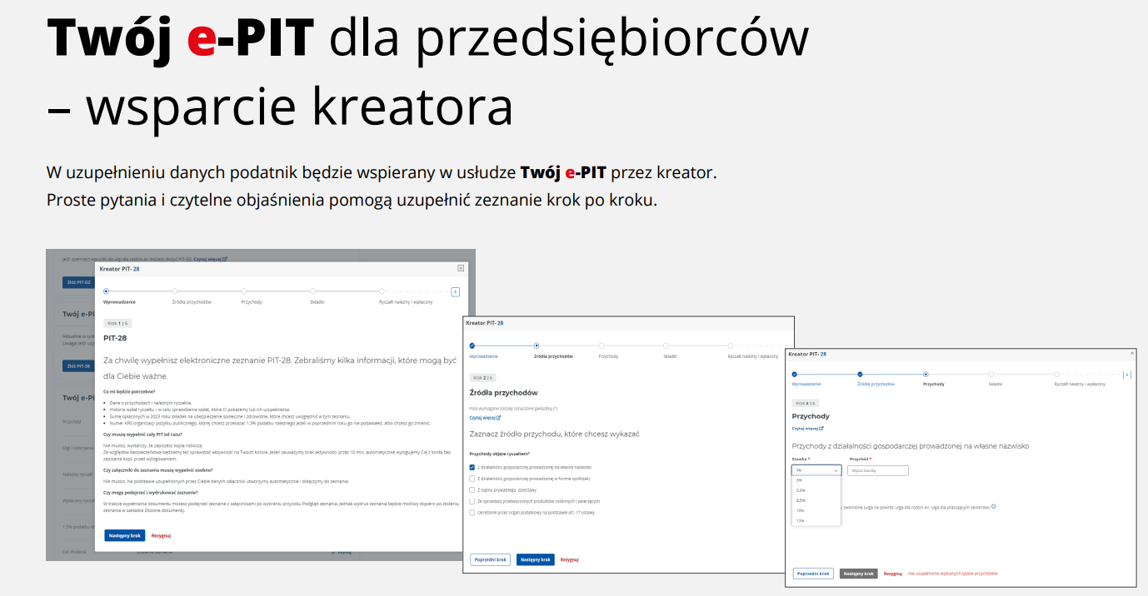This screenshot has width=1148, height=596.
Task: Click the info icon about ulga dla rodzin 4+
Action: coord(995,507)
